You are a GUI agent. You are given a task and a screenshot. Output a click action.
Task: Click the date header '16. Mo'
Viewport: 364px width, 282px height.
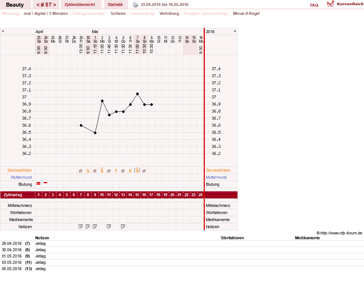(x=201, y=39)
